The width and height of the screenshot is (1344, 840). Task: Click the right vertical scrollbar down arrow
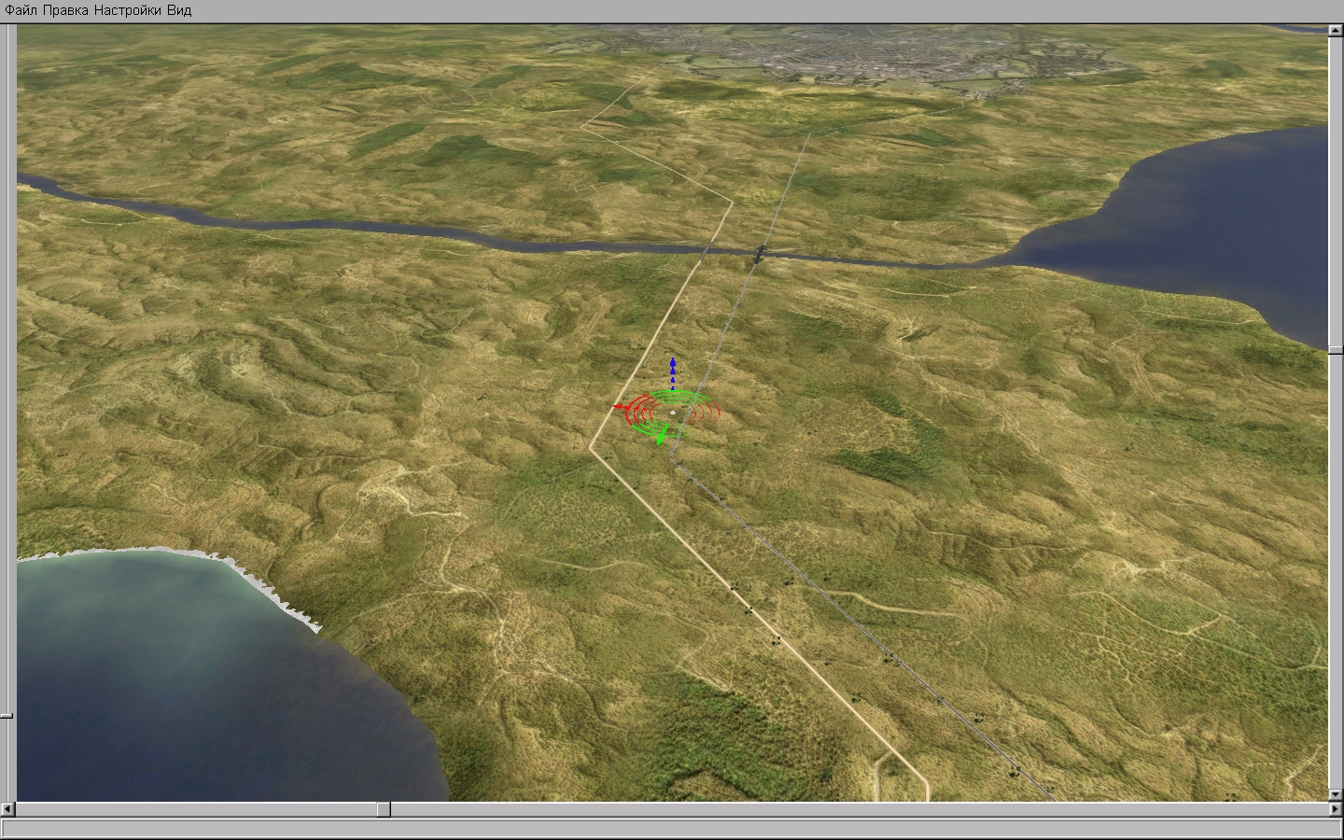click(1336, 795)
